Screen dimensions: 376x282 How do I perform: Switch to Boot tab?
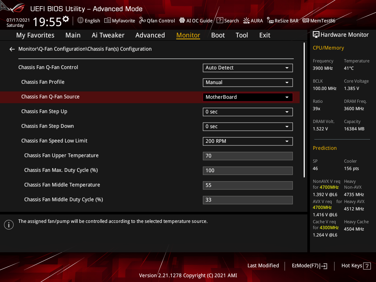[218, 35]
